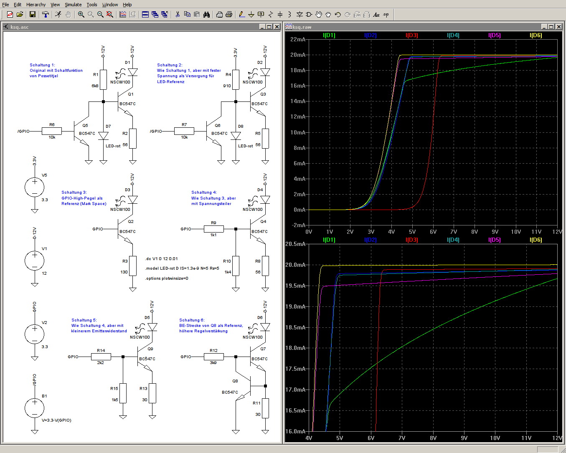Click the I(D2) trace label in upper plot pane

point(371,35)
